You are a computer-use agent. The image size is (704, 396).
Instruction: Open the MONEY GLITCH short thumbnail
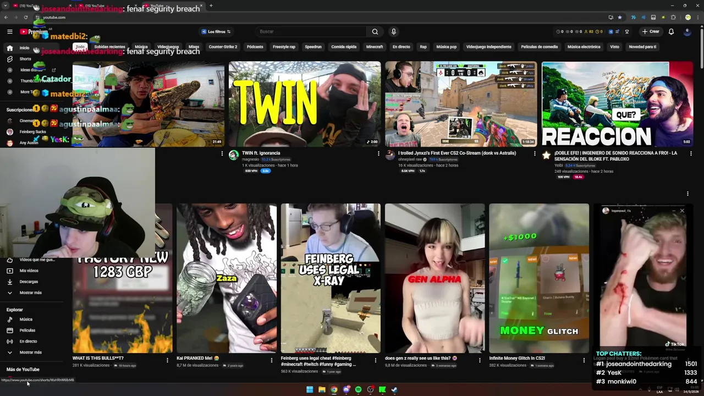539,278
